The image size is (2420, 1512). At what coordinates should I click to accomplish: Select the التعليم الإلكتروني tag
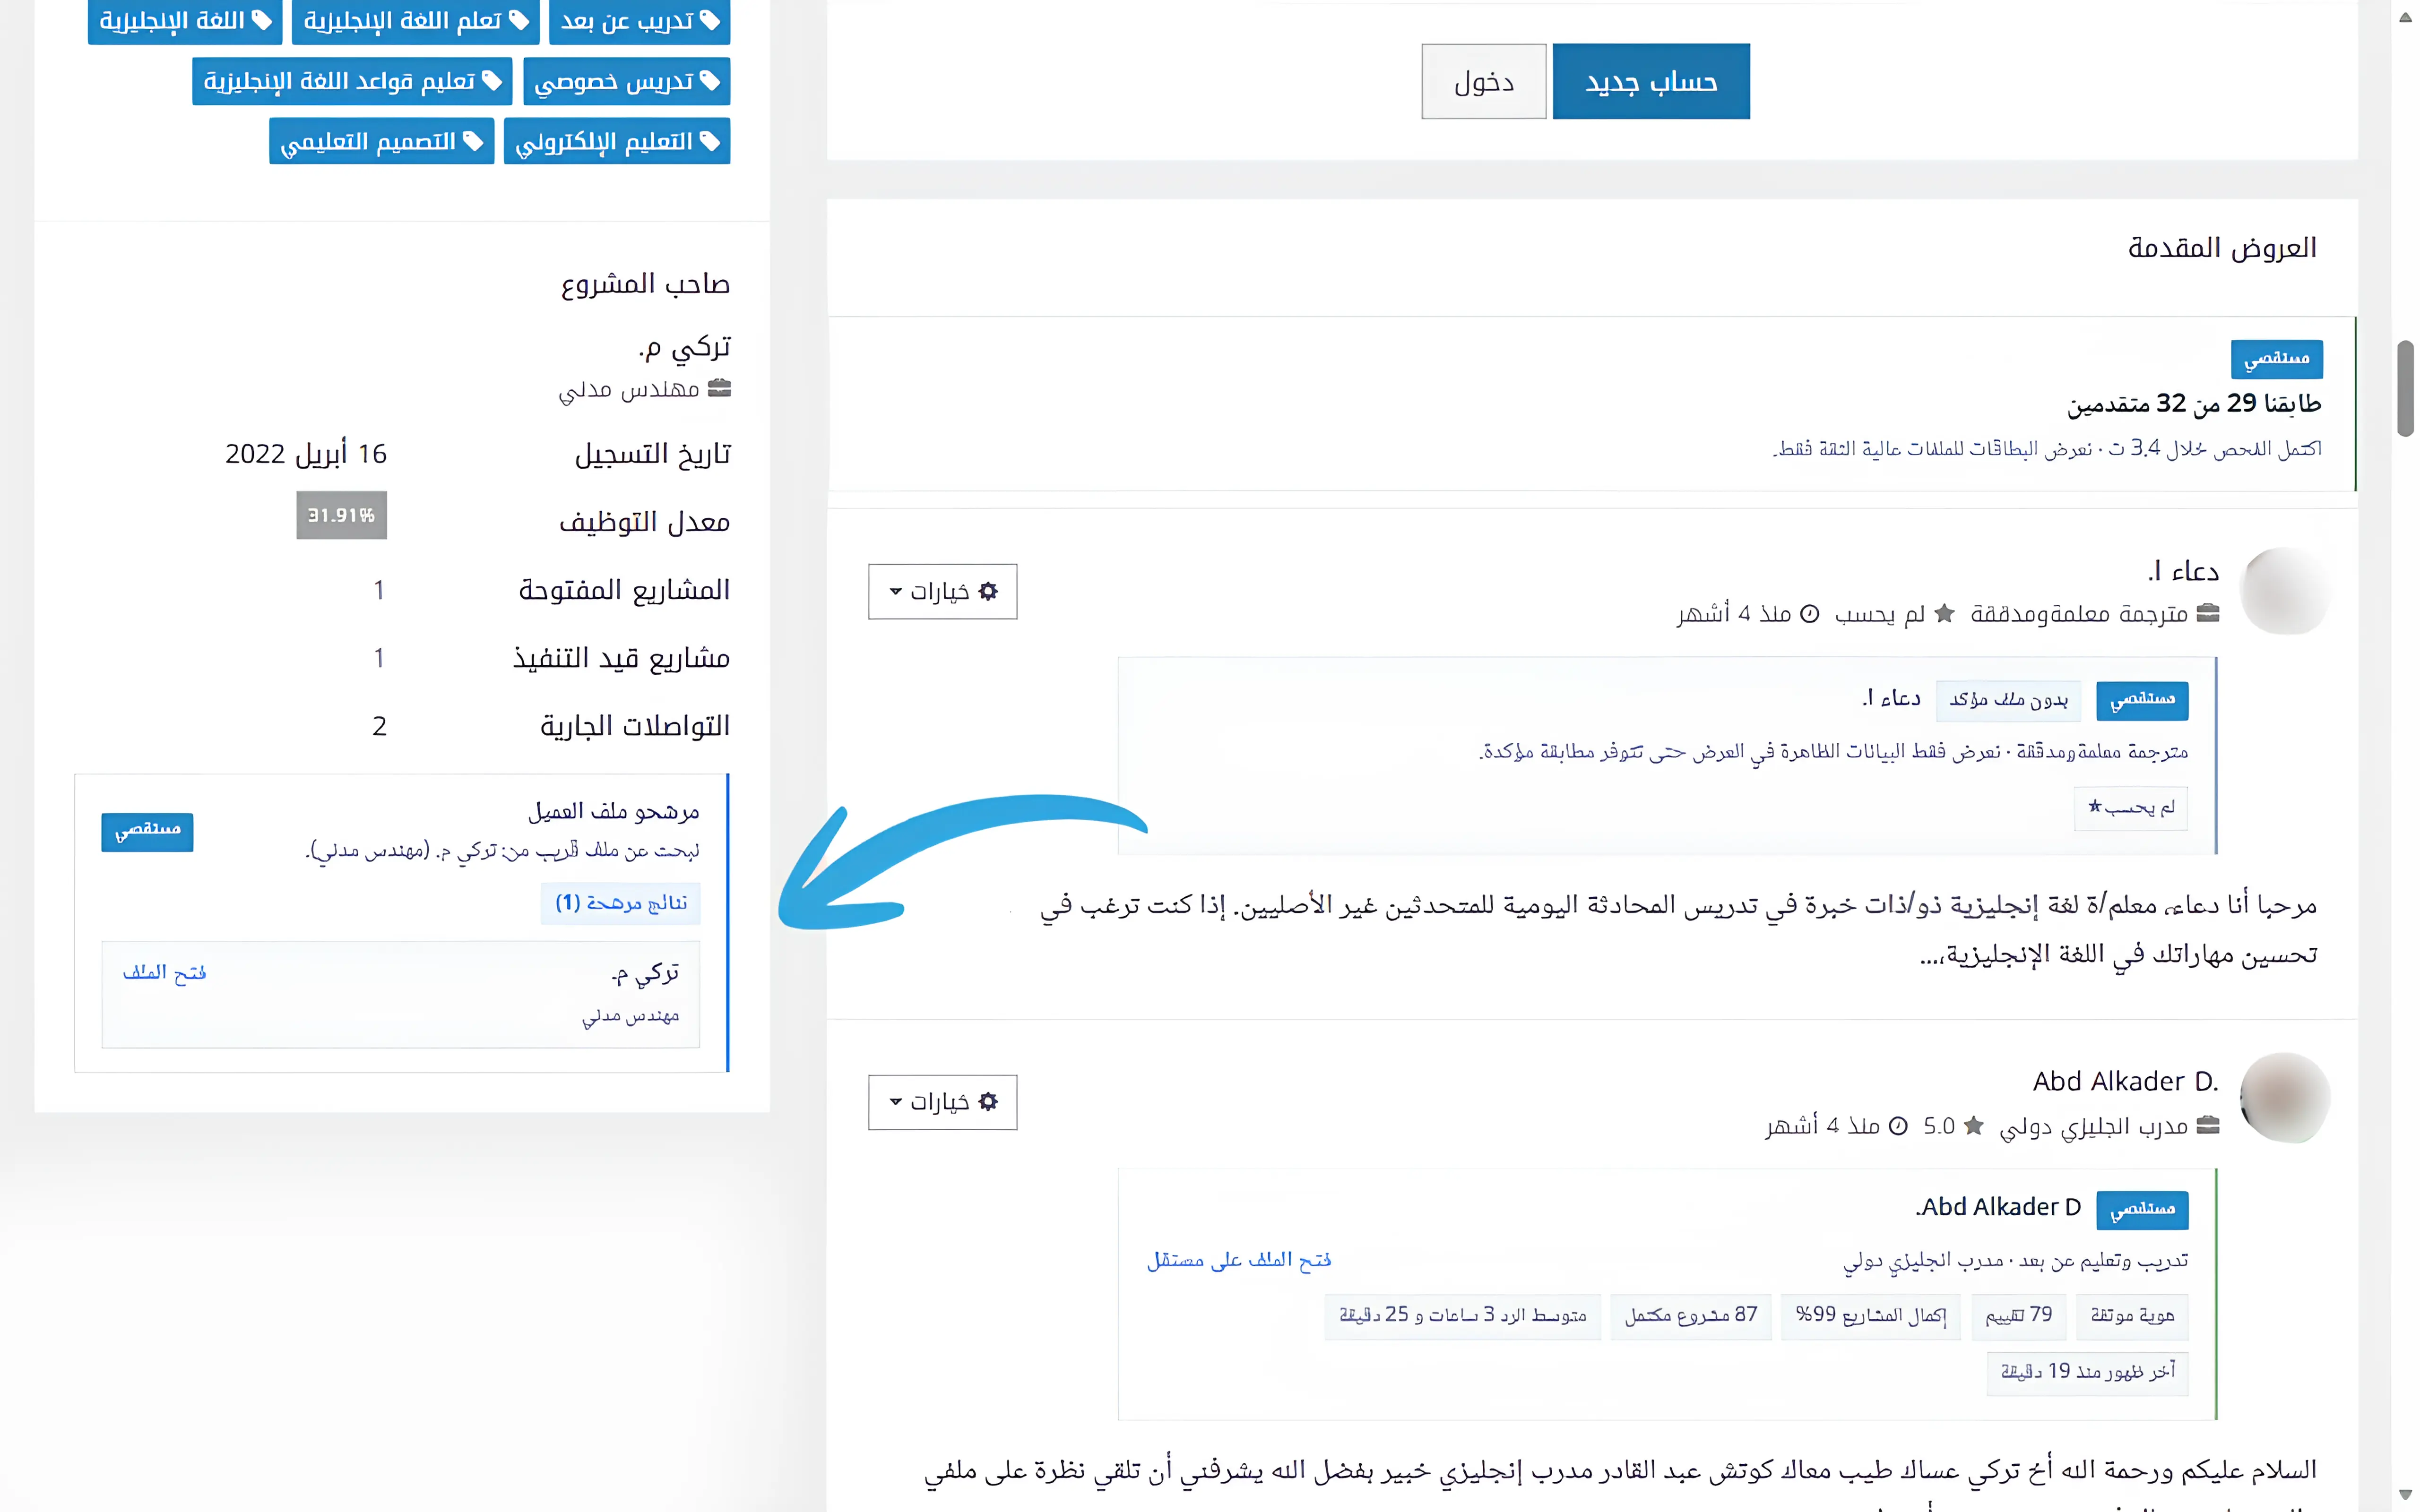pyautogui.click(x=617, y=141)
